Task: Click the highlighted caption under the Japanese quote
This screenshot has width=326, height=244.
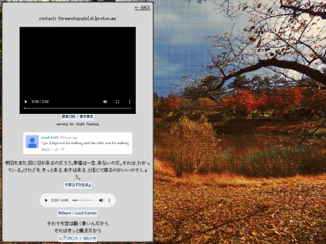Action: pos(77,185)
